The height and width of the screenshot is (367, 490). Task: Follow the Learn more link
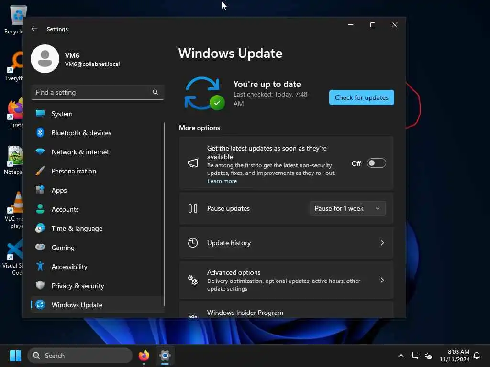tap(222, 181)
